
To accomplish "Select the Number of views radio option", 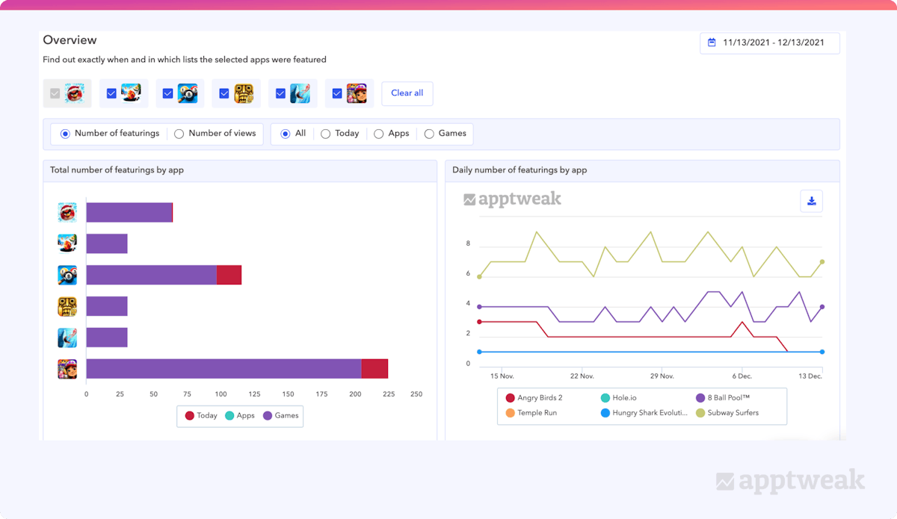I will (x=179, y=134).
